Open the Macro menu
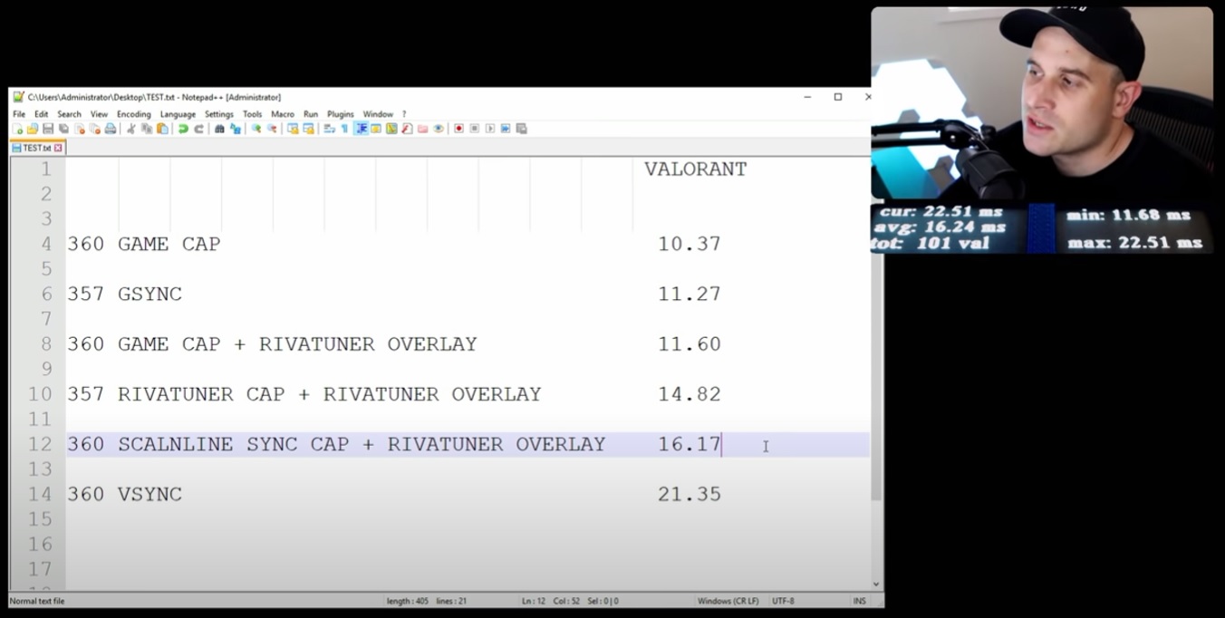This screenshot has height=618, width=1225. (283, 114)
